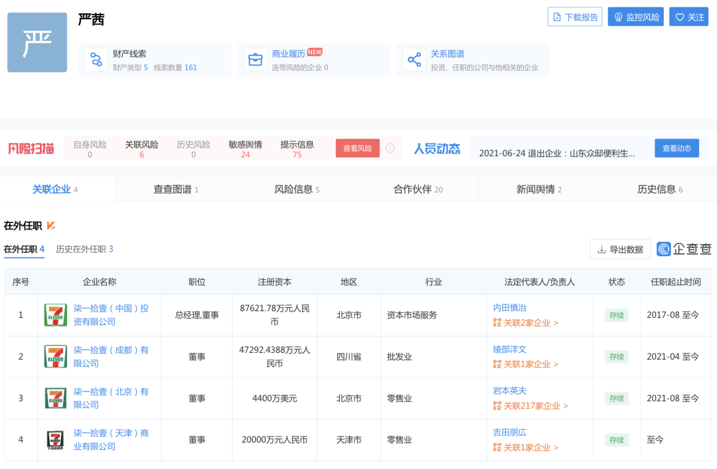Open the 商业履历 briefcase icon
Viewport: 717px width, 469px height.
coord(255,60)
